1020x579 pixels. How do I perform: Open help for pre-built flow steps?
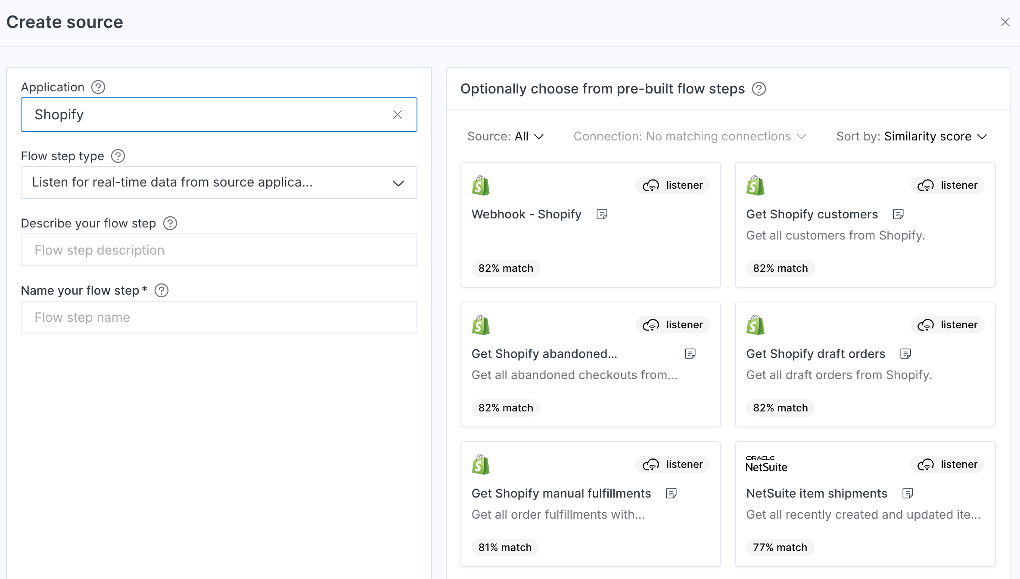759,89
